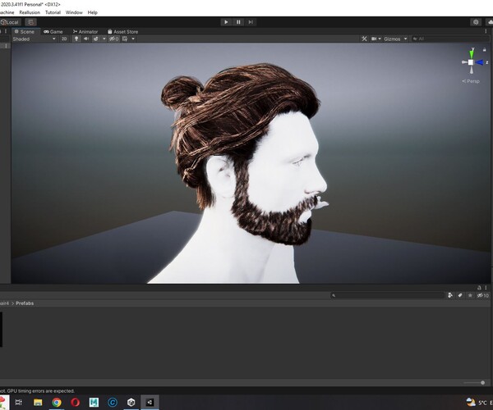493x410 pixels.
Task: Expand the scene camera dropdown arrow
Action: (x=380, y=39)
